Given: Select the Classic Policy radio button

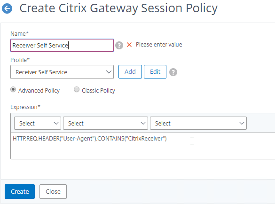Looking at the screenshot, I should point(77,89).
